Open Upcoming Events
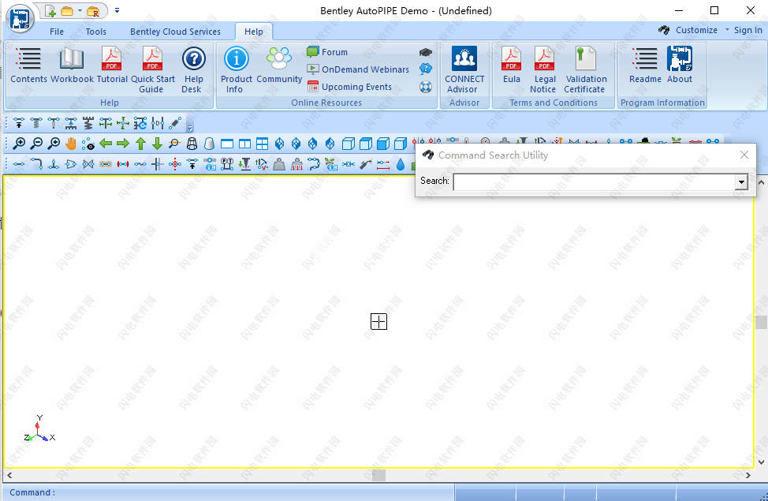The width and height of the screenshot is (768, 501). (x=350, y=87)
